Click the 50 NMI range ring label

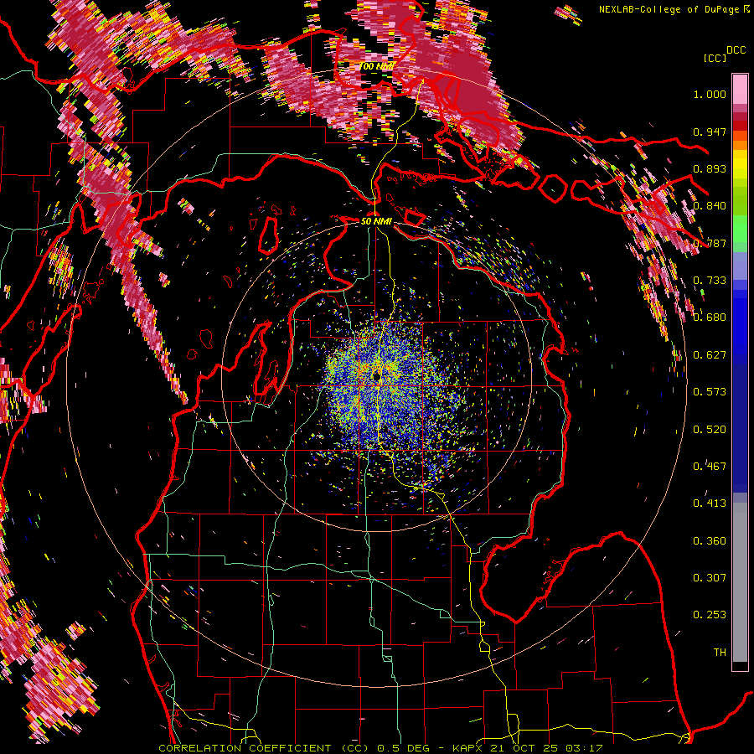coord(376,221)
